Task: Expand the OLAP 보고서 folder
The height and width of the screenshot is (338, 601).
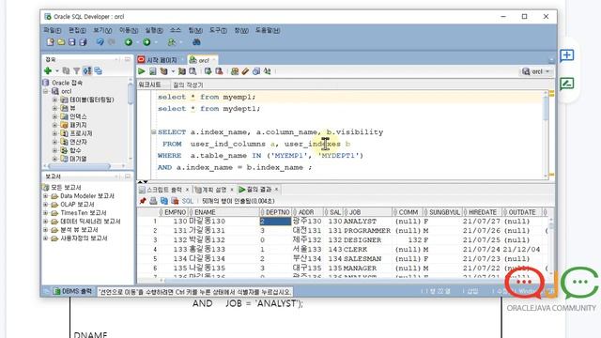Action: click(46, 205)
